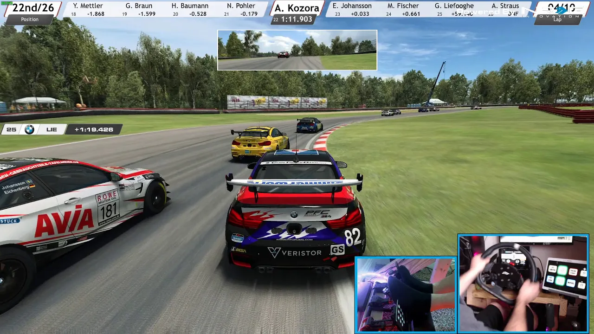Select N. Pohler in the standings bar

tap(241, 6)
